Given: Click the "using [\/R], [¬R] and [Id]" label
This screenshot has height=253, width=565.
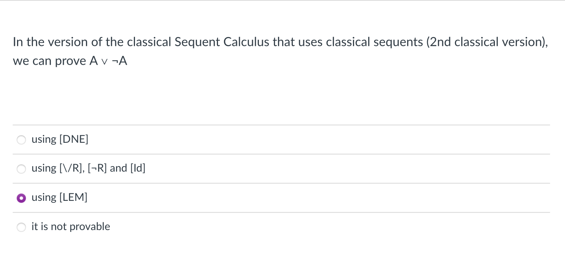Looking at the screenshot, I should coord(89,168).
